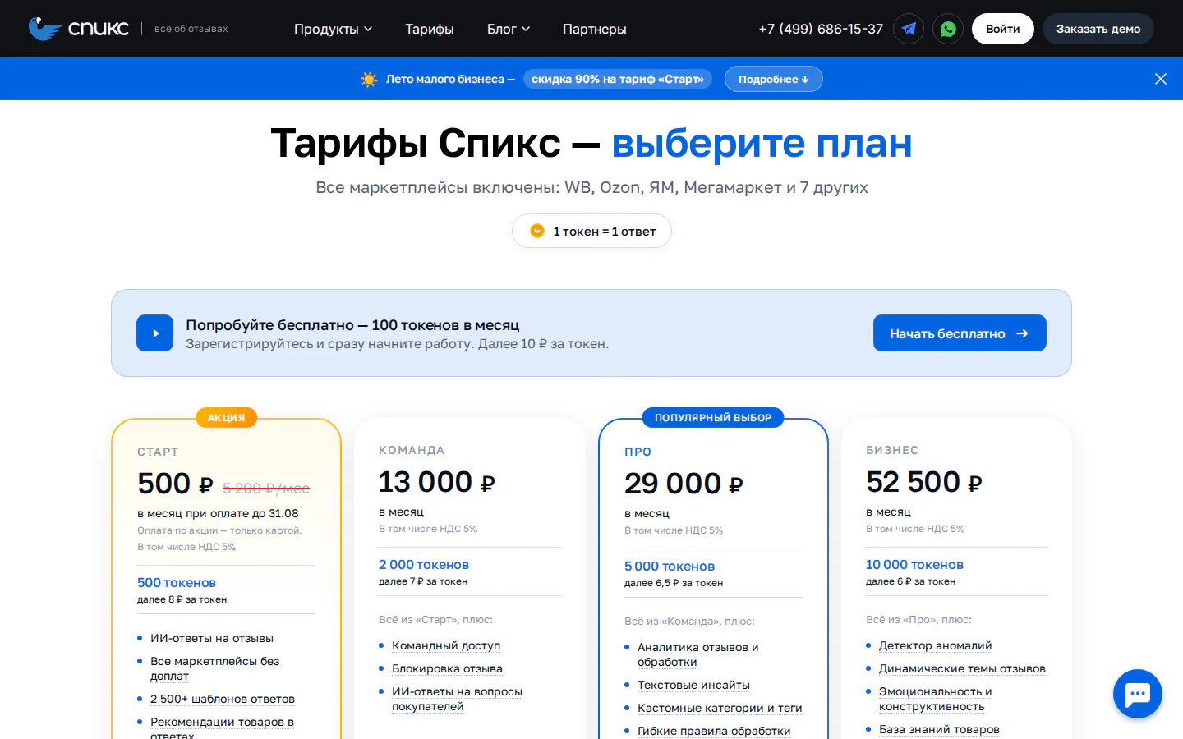Click Динамические темы отзывов feature
Image resolution: width=1183 pixels, height=739 pixels.
tap(962, 668)
